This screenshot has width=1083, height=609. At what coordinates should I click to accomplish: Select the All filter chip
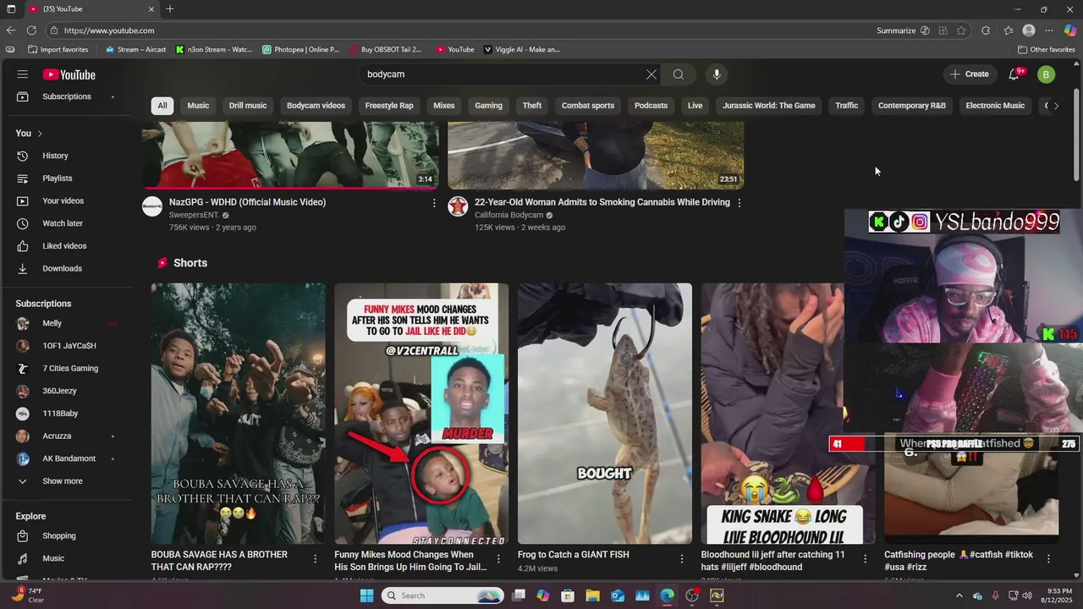tap(162, 106)
